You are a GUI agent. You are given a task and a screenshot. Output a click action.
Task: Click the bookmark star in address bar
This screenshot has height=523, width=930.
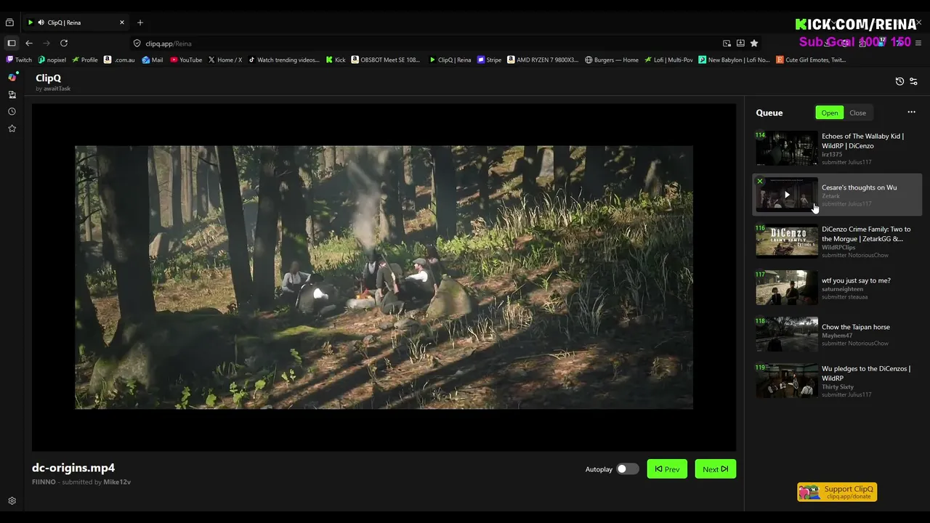tap(754, 43)
